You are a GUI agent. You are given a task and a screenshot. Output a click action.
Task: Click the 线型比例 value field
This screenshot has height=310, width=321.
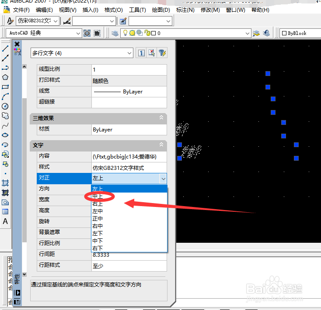[129, 70]
